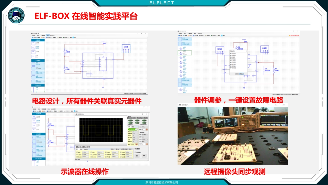Toggle the 频率 frequency measurement checkbox
The image size is (328, 185).
(x=91, y=152)
